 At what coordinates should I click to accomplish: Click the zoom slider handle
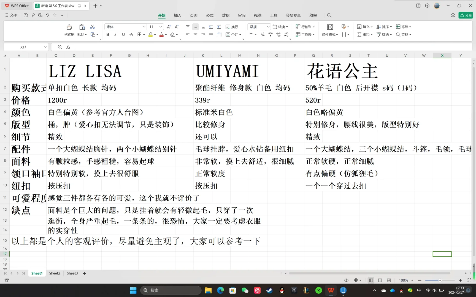[x=440, y=280]
